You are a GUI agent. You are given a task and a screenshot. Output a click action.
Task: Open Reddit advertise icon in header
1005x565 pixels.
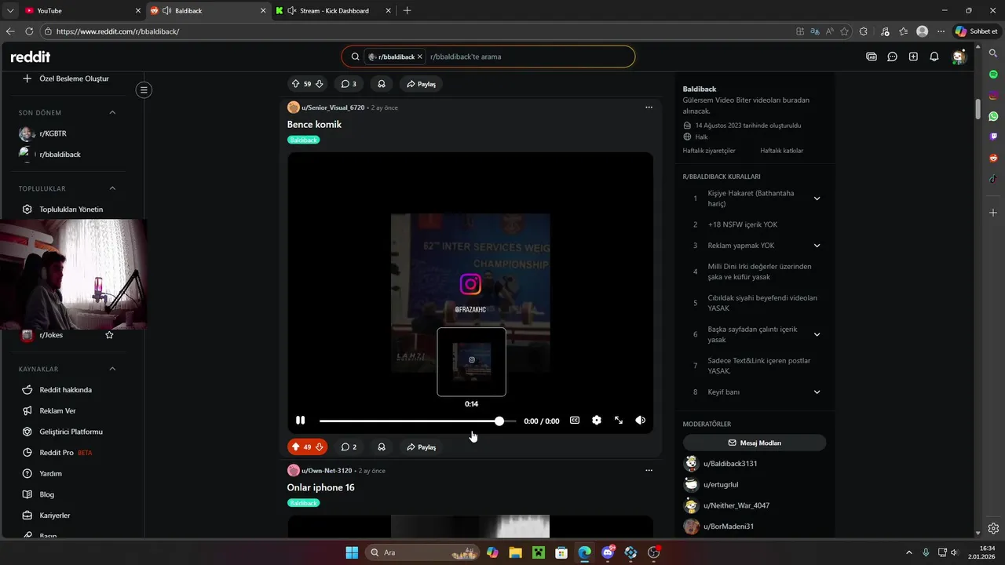tap(872, 56)
